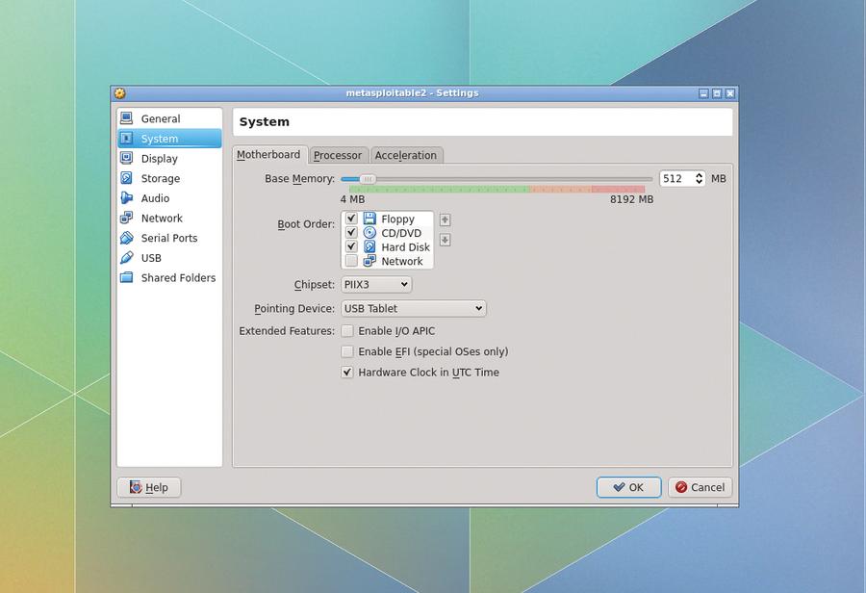Viewport: 866px width, 593px height.
Task: Open the General settings category icon
Action: tap(126, 118)
